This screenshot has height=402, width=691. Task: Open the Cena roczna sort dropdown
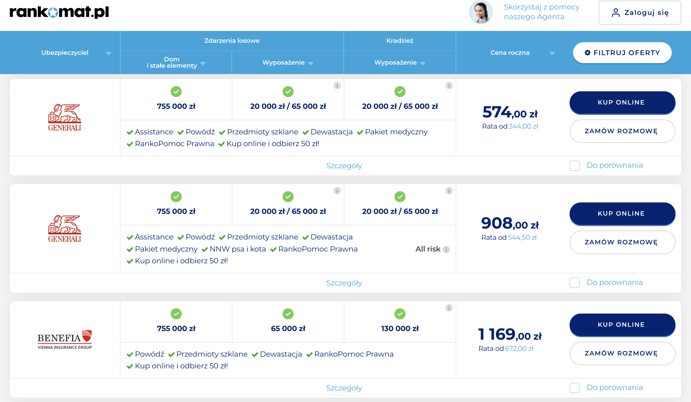pos(552,53)
